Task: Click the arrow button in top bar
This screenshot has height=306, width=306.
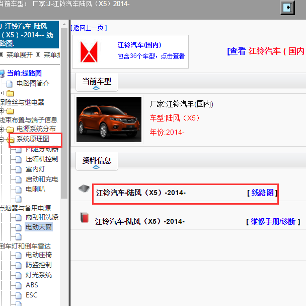Action: click(x=287, y=8)
